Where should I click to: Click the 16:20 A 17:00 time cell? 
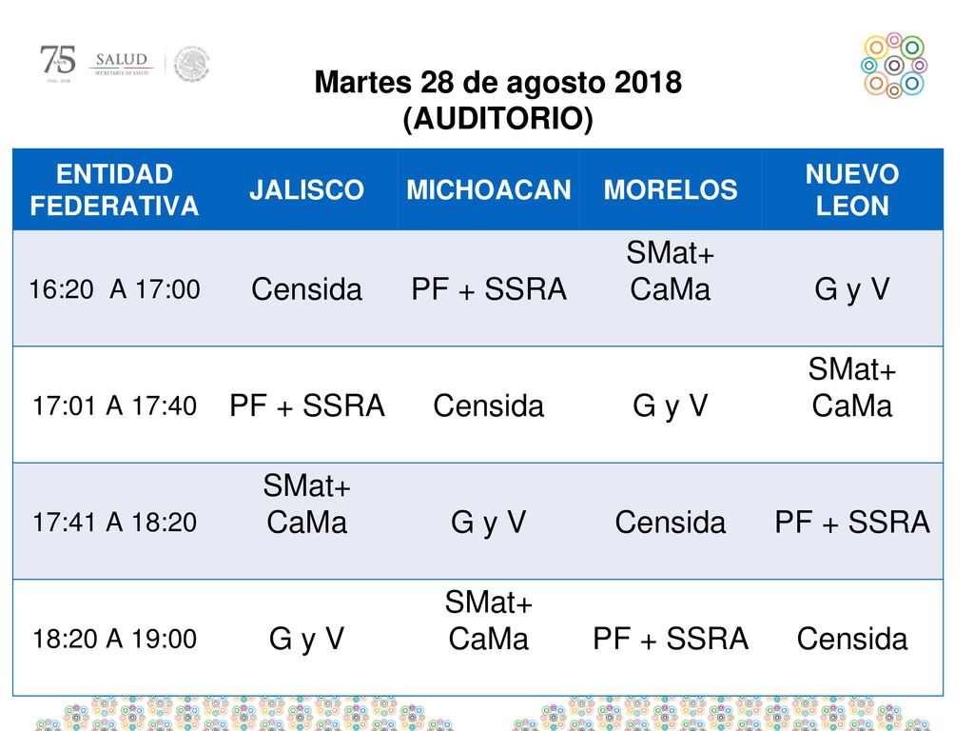point(114,288)
